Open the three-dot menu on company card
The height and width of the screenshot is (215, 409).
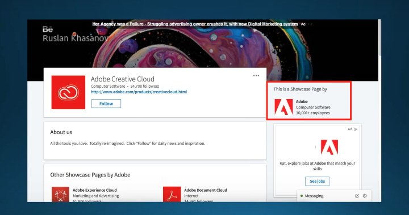pyautogui.click(x=256, y=76)
